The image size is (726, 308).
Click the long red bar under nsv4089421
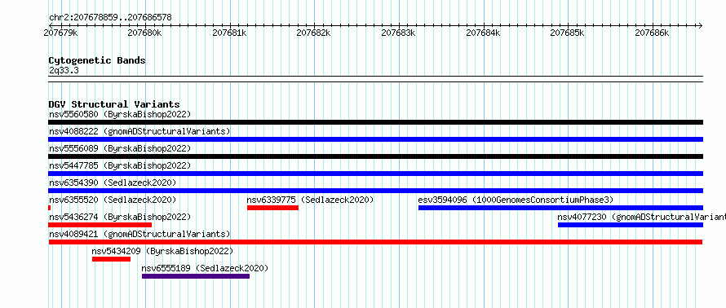[x=375, y=242]
